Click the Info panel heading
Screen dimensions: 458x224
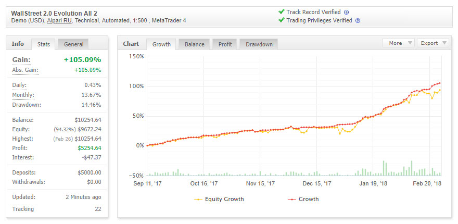click(x=18, y=44)
